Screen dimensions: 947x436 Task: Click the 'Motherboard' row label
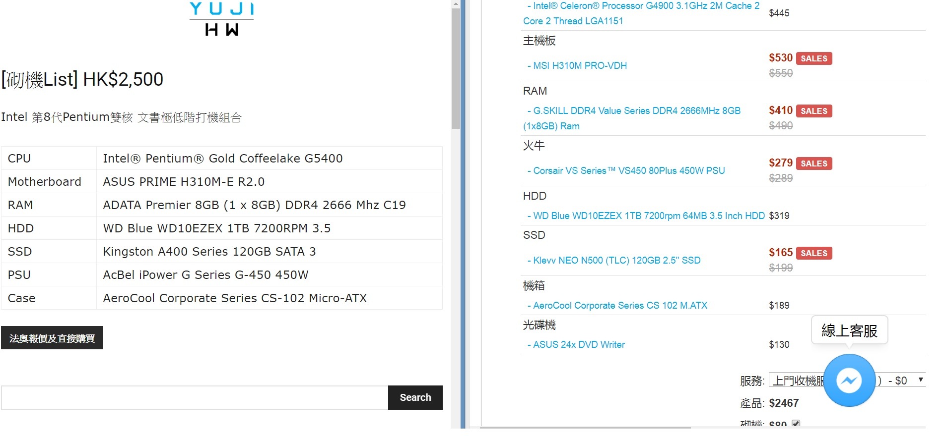[44, 182]
